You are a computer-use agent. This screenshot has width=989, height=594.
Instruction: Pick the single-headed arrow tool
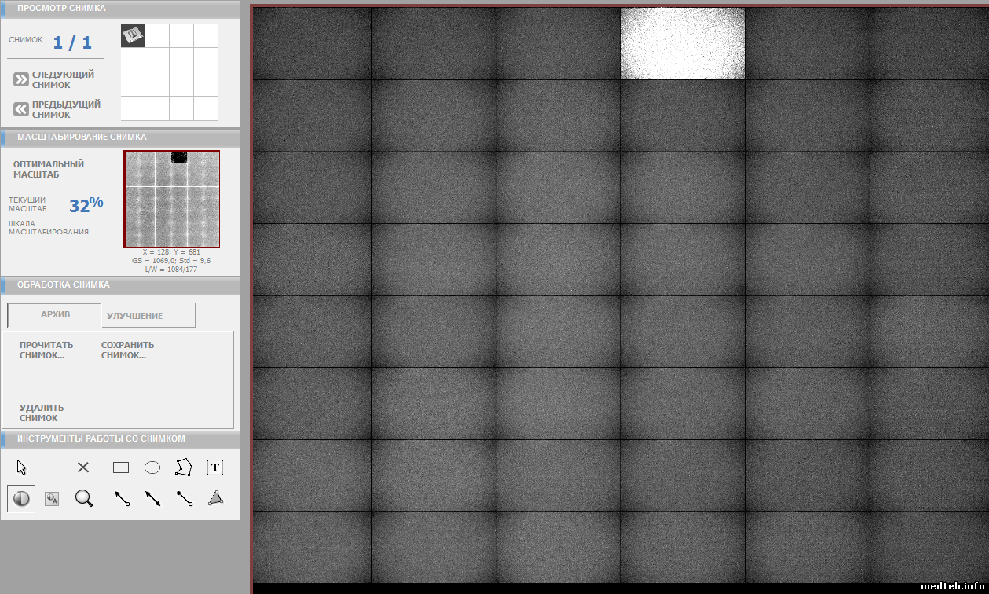[122, 498]
